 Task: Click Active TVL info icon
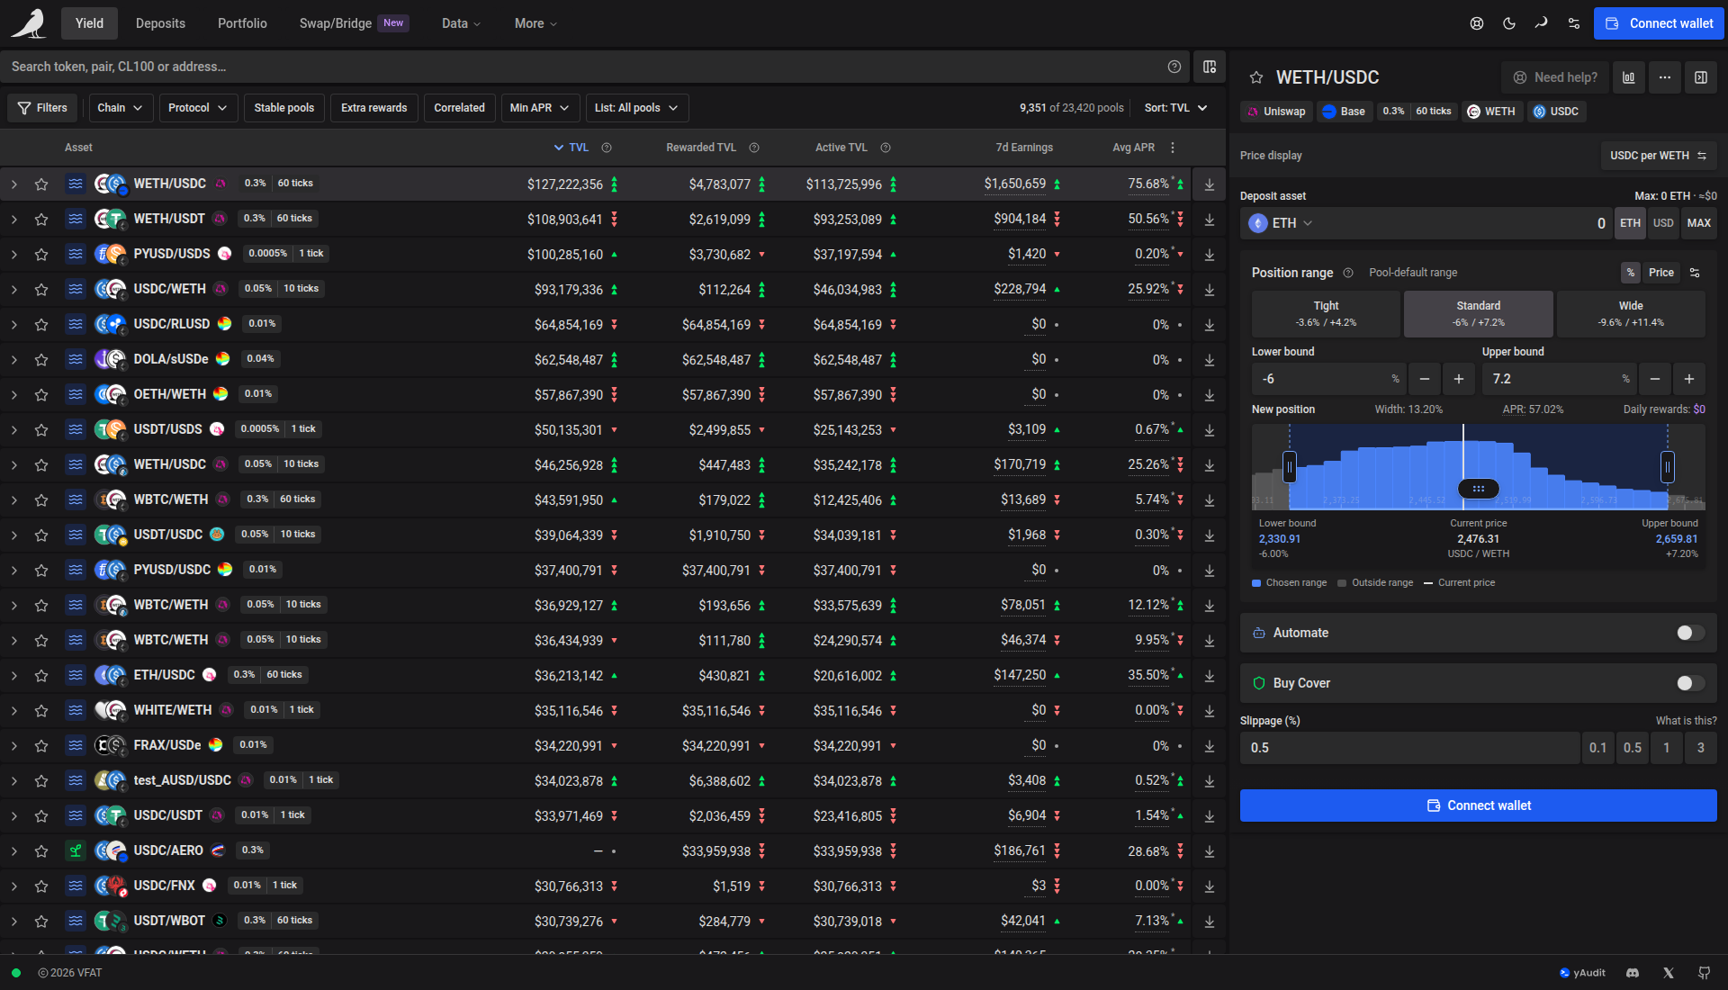[886, 148]
